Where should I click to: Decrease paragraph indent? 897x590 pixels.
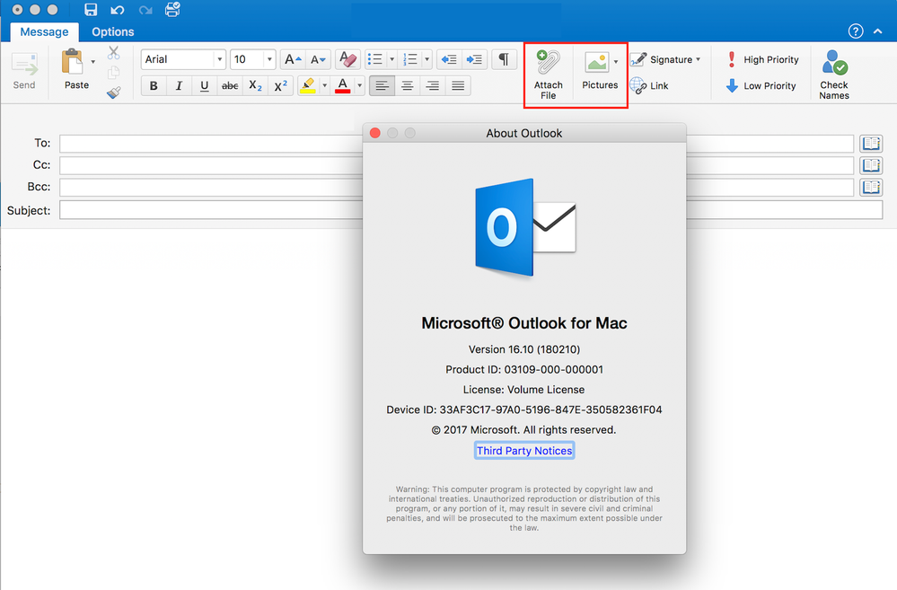(x=449, y=59)
